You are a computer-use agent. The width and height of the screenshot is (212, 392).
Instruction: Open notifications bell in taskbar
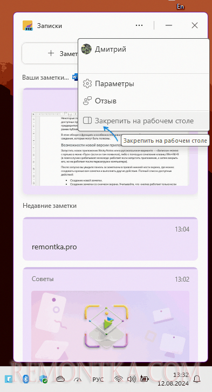tap(197, 379)
